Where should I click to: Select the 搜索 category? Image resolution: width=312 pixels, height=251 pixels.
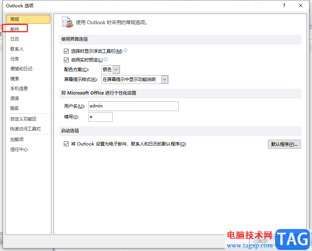[28, 79]
